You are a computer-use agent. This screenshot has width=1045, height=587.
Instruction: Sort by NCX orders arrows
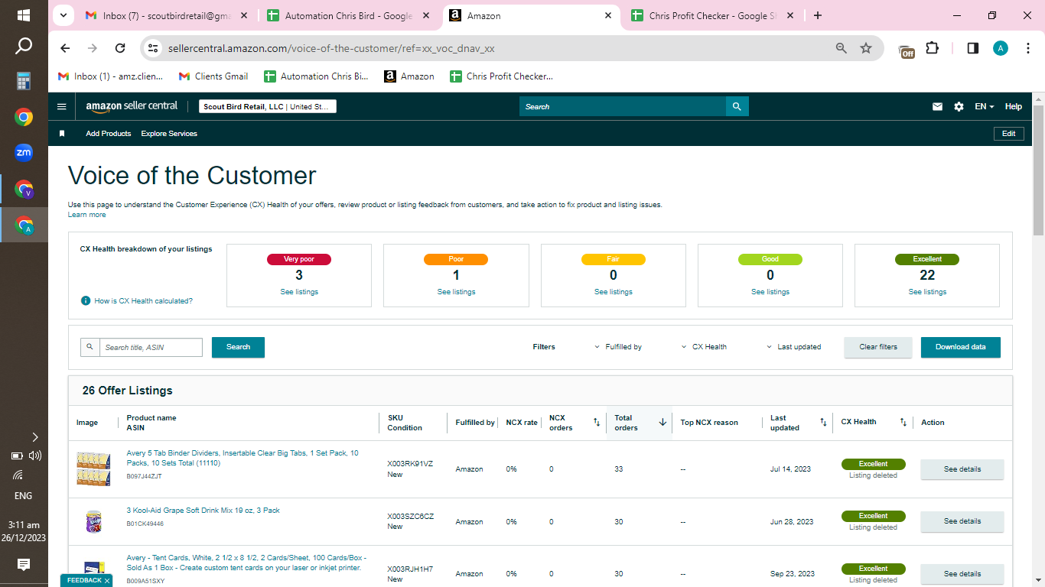[597, 422]
